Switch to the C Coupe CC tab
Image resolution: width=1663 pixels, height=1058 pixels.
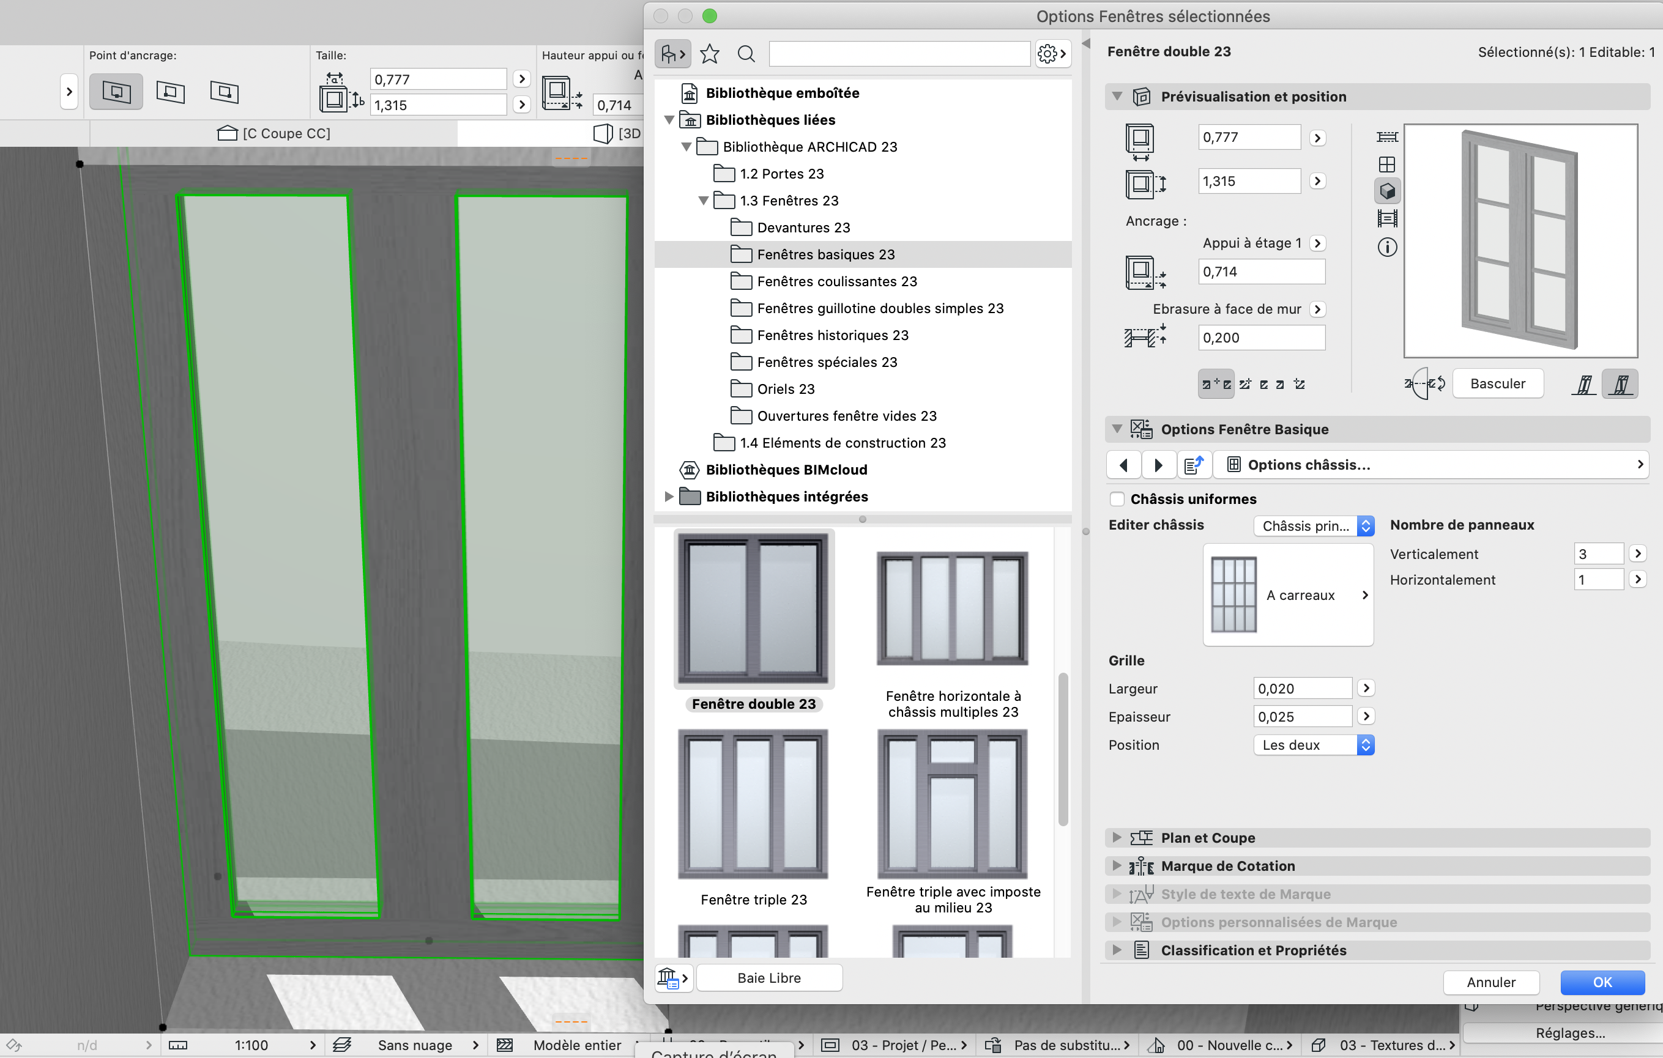tap(274, 133)
